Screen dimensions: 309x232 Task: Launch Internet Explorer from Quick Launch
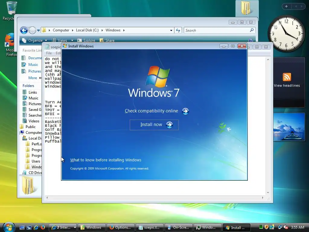pyautogui.click(x=36, y=227)
